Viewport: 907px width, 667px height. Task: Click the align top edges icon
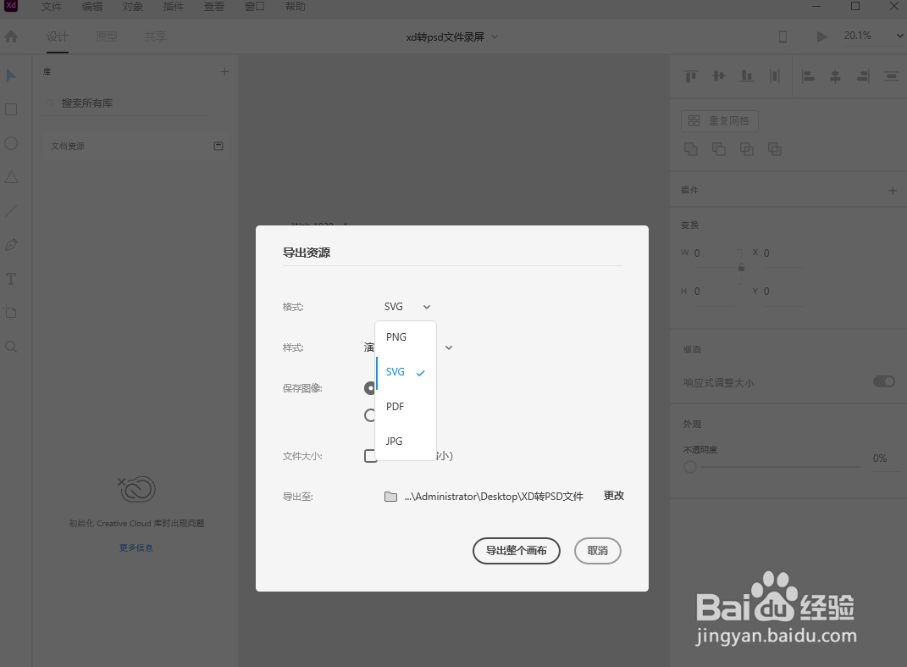tap(690, 75)
